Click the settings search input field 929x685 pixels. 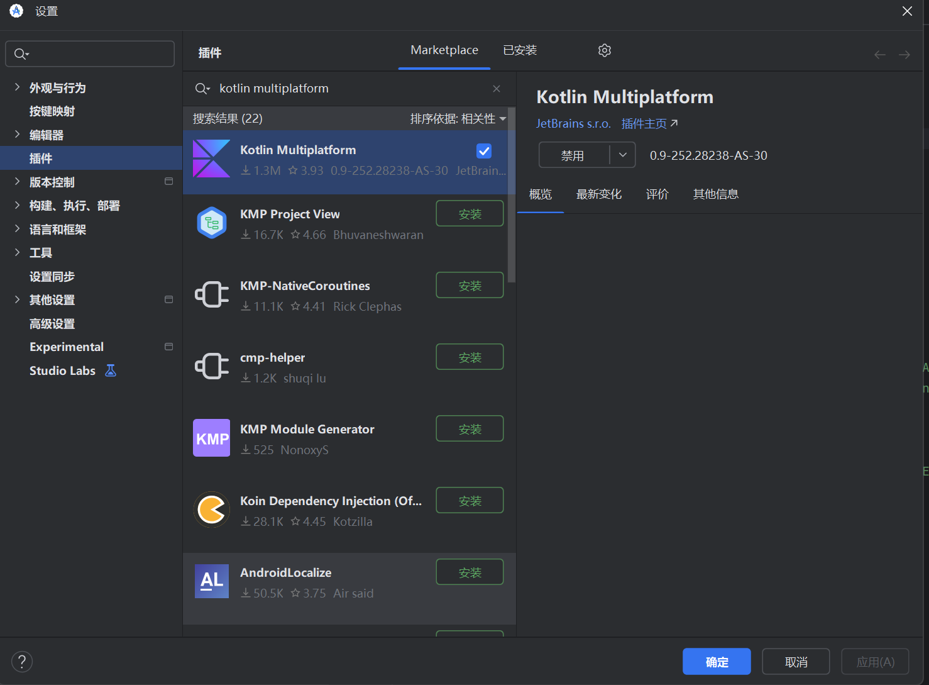tap(90, 54)
